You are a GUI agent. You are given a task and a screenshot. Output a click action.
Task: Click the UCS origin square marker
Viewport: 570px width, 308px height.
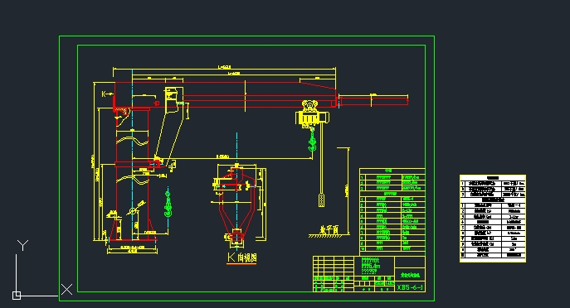pos(17,296)
